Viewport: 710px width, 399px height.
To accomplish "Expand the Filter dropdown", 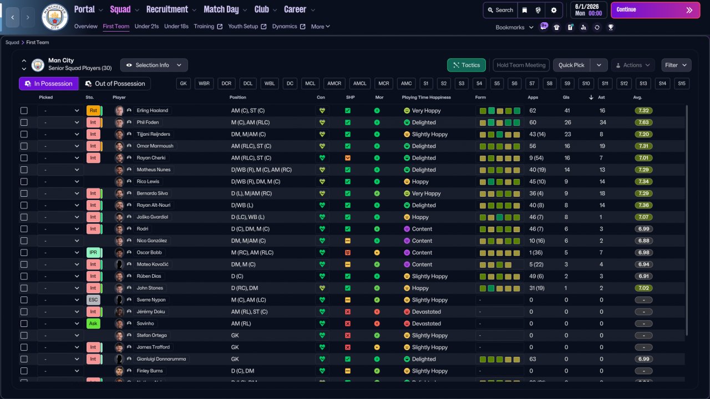I will [x=676, y=65].
